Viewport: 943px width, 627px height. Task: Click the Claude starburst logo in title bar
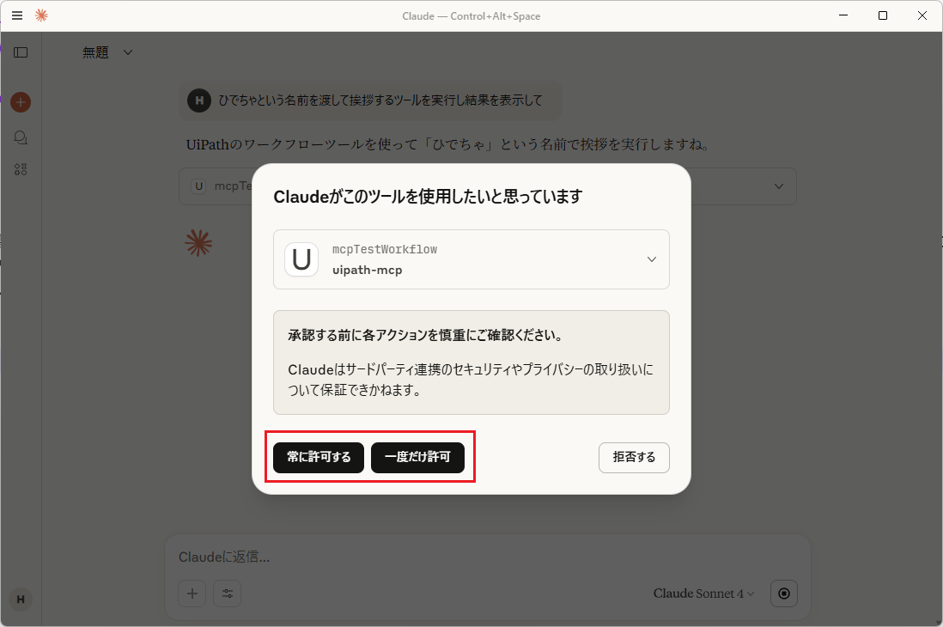point(41,15)
